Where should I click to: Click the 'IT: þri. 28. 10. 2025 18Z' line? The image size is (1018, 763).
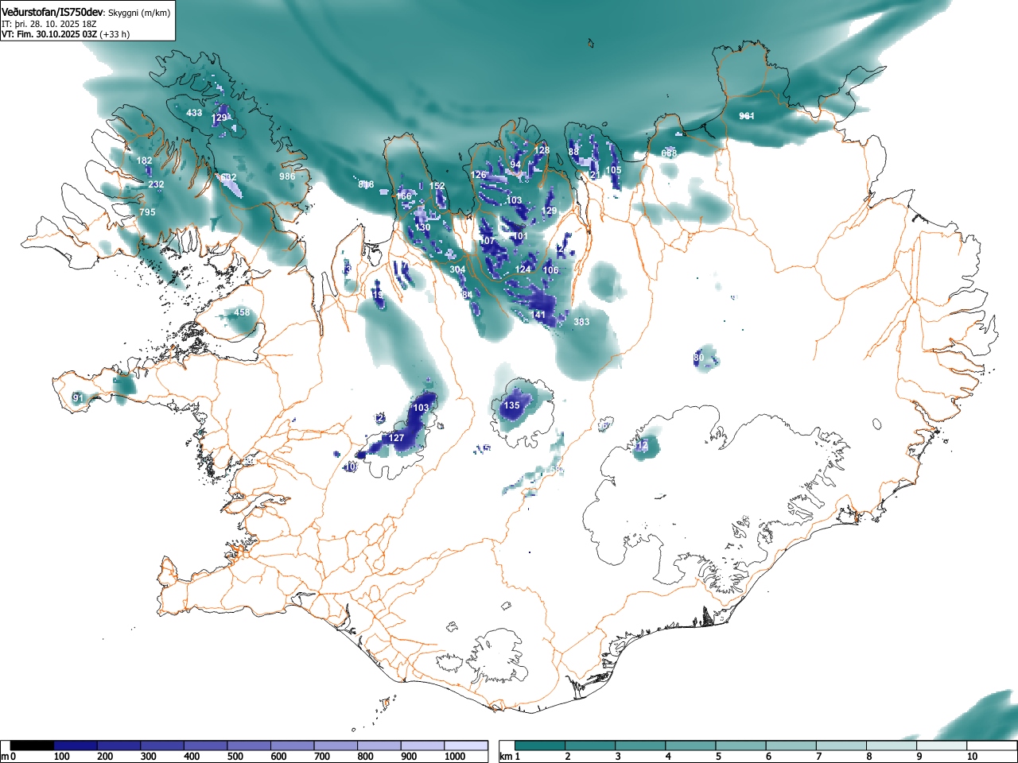49,24
